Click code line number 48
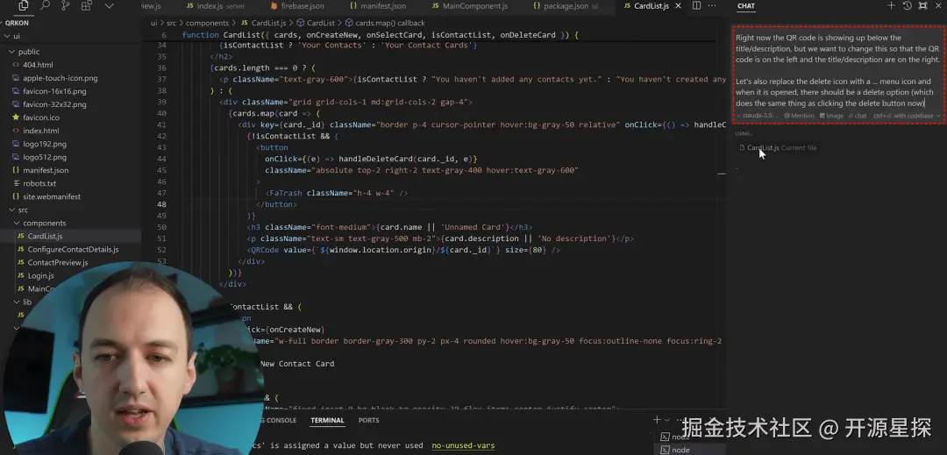The image size is (947, 455). 161,204
